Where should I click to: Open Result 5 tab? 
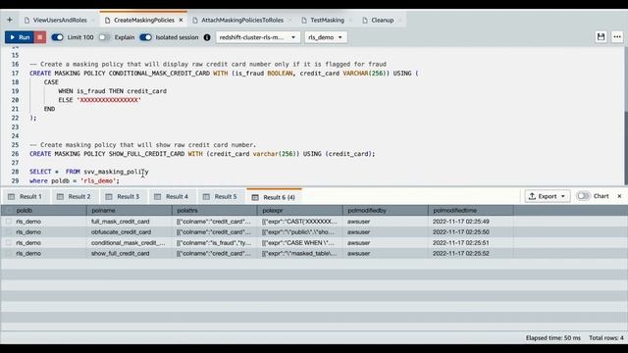(220, 196)
